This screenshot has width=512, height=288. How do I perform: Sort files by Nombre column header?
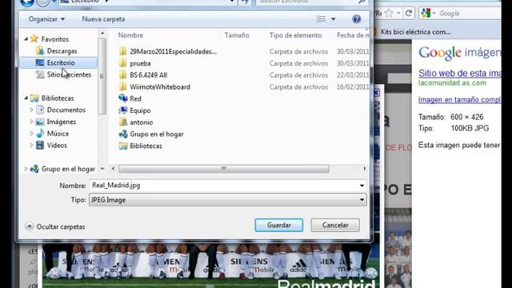point(130,35)
